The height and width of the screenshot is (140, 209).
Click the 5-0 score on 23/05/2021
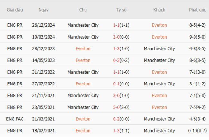point(116,107)
